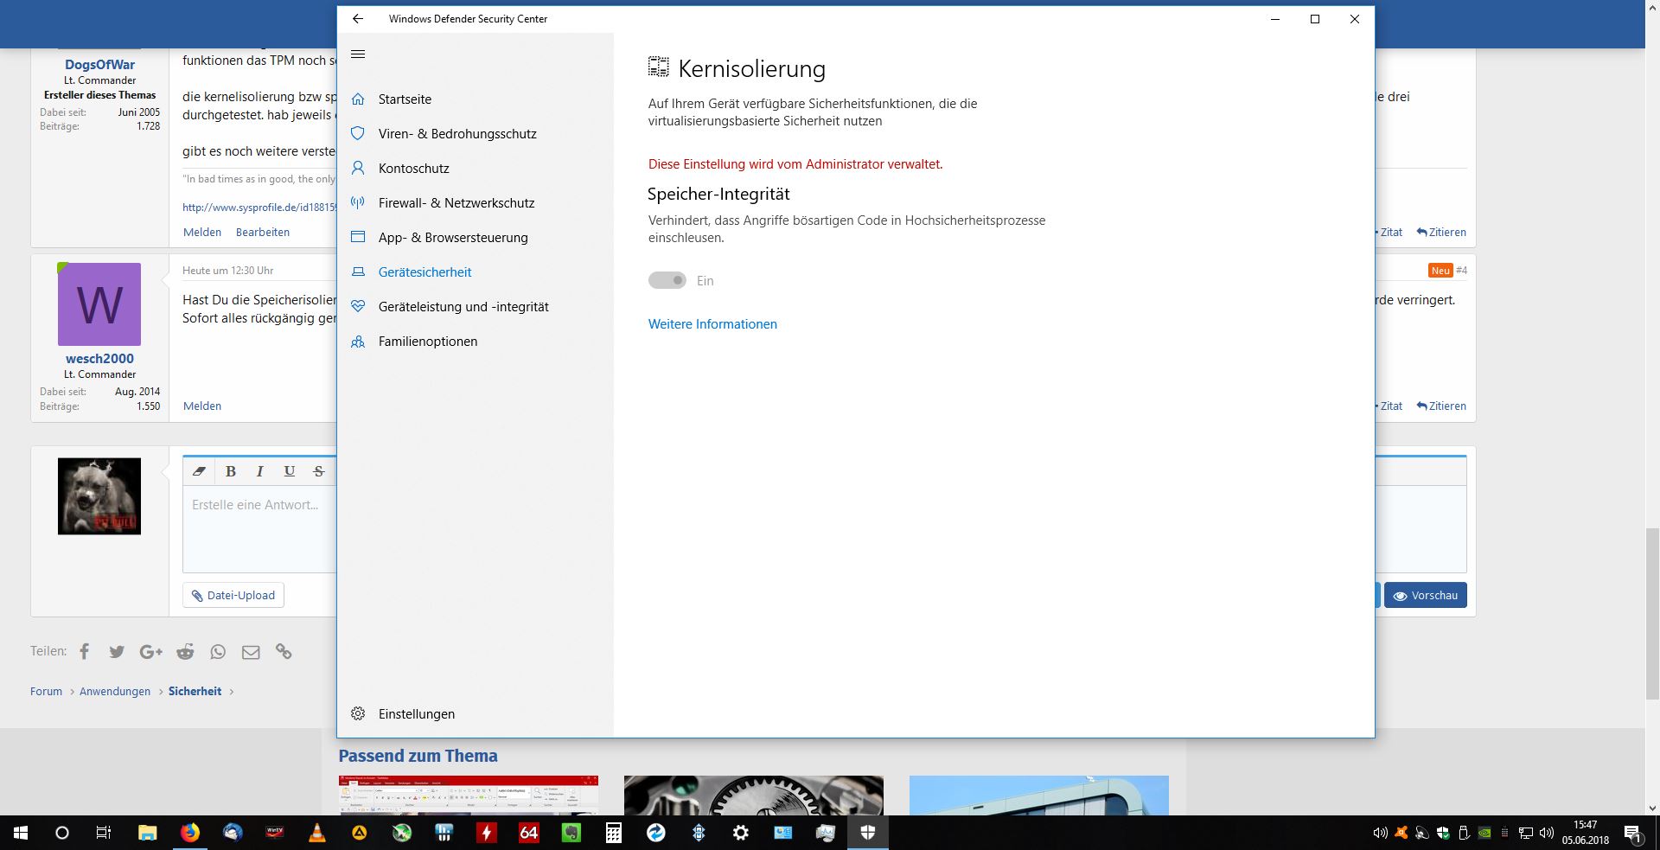
Task: Click the Viren- & Bedrohungsschutz shield icon
Action: [x=358, y=134]
